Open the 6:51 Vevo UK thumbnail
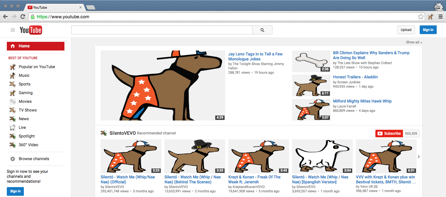Viewport: 446px width, 197px height. [386, 156]
